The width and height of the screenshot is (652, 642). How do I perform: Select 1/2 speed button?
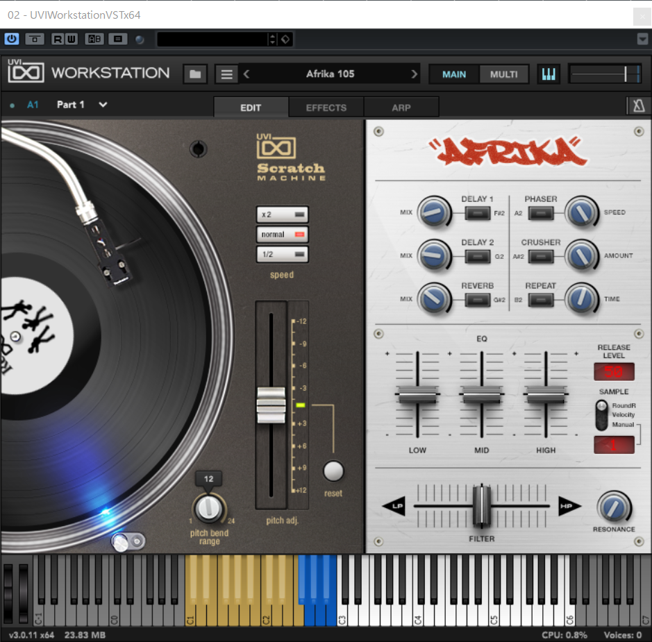pyautogui.click(x=283, y=254)
